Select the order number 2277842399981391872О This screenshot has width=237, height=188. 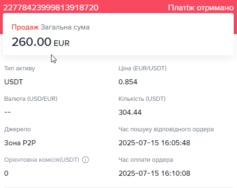(x=51, y=8)
